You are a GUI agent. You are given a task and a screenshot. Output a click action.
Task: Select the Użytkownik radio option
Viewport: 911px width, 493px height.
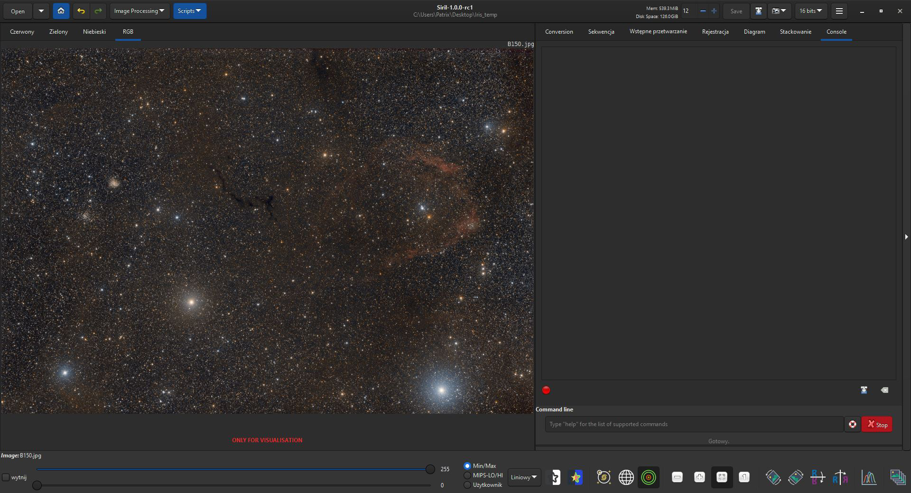pos(467,485)
